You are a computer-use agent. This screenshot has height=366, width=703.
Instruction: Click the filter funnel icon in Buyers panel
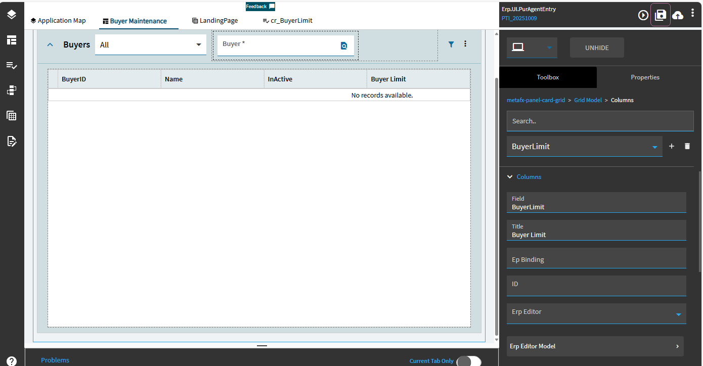tap(451, 44)
